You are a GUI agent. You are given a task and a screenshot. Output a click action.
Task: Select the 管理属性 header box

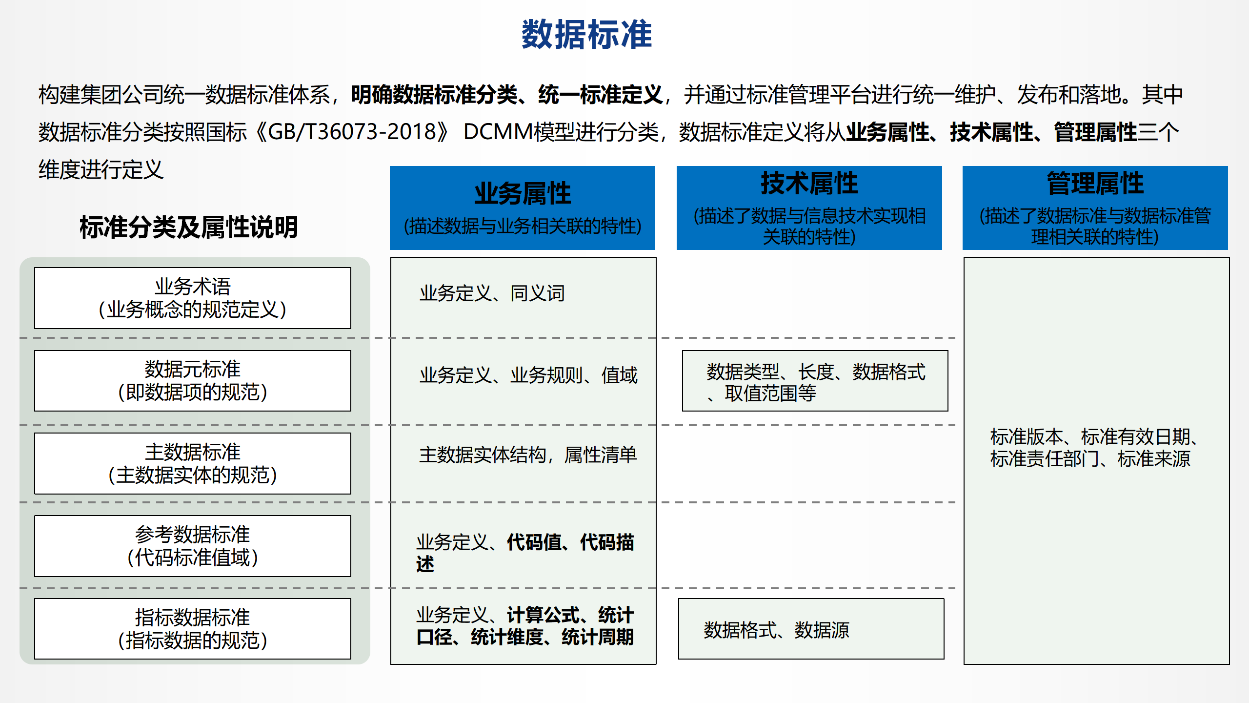coord(1095,208)
